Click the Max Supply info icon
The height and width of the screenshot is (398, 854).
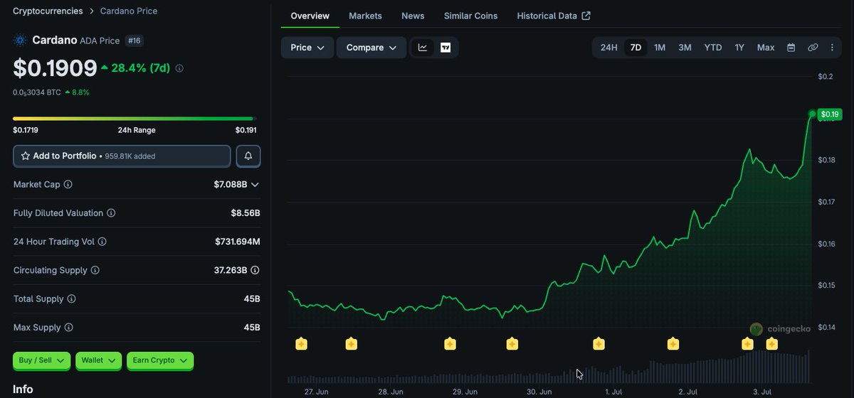[x=68, y=328]
